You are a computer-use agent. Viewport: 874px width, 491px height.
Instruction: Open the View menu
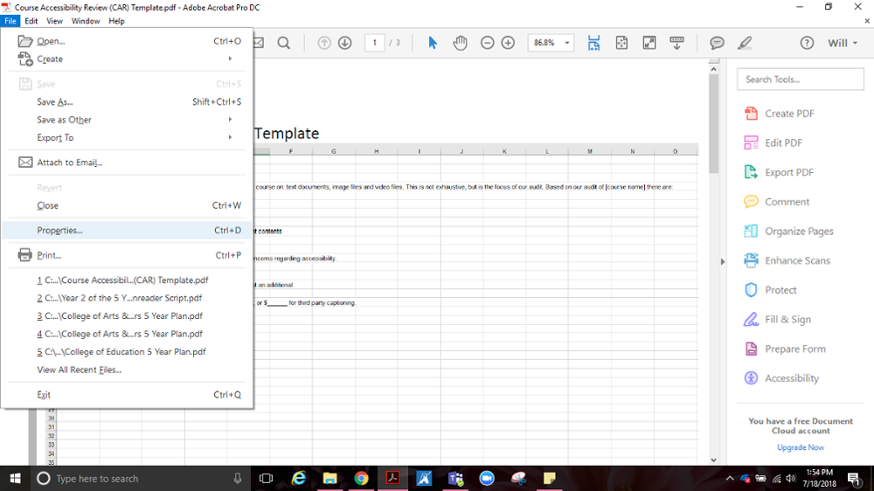pos(54,21)
